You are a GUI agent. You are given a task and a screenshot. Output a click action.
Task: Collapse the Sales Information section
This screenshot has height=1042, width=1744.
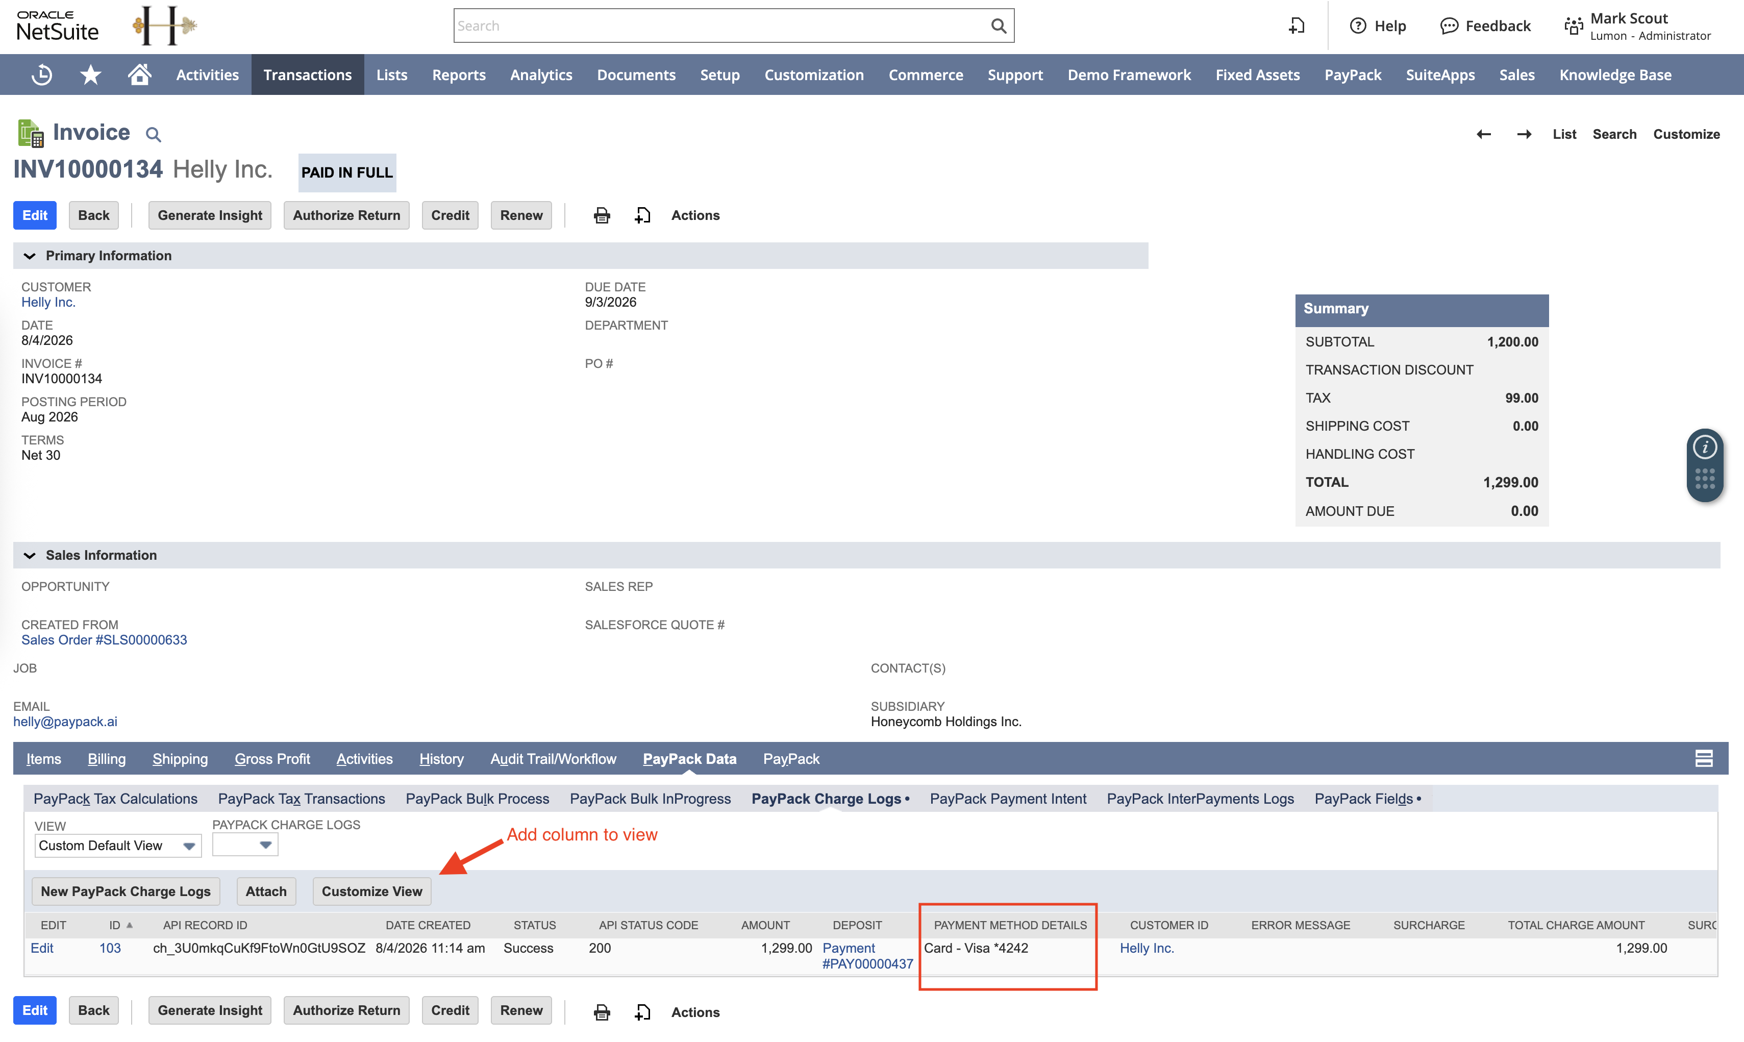click(x=30, y=555)
